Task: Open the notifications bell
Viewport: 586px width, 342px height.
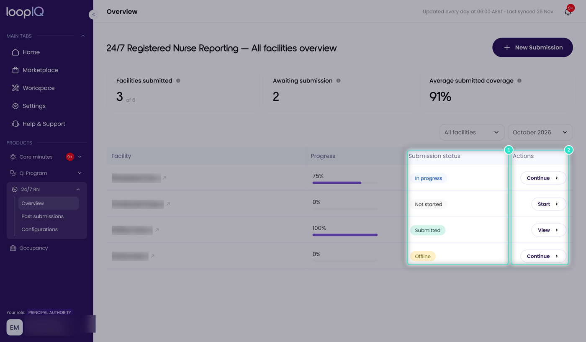Action: (568, 12)
